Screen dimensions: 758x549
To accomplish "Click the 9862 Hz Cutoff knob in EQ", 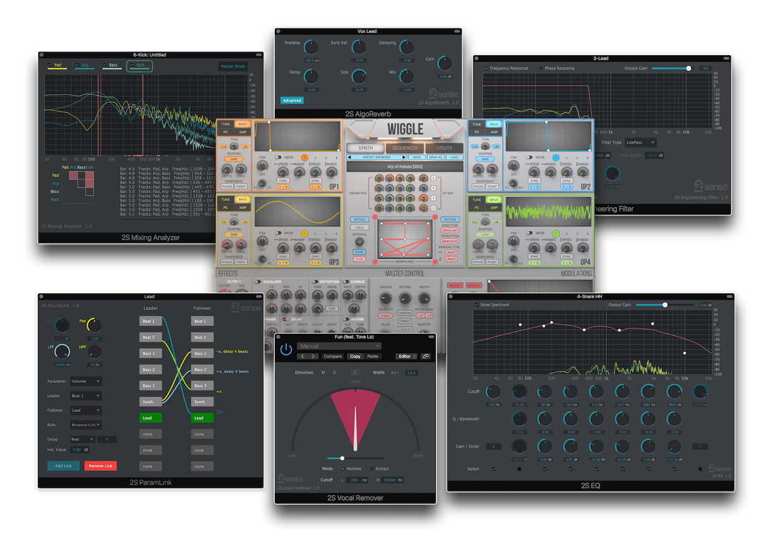I will (x=675, y=392).
